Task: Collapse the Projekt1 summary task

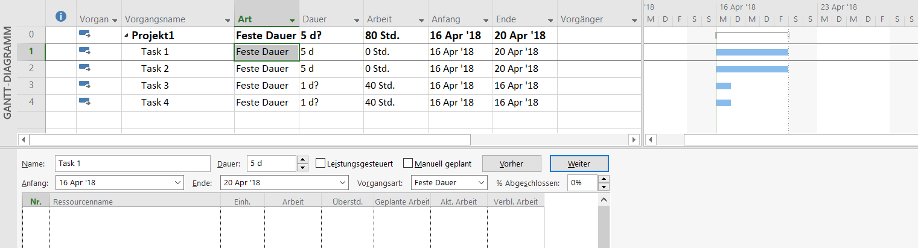Action: [126, 36]
